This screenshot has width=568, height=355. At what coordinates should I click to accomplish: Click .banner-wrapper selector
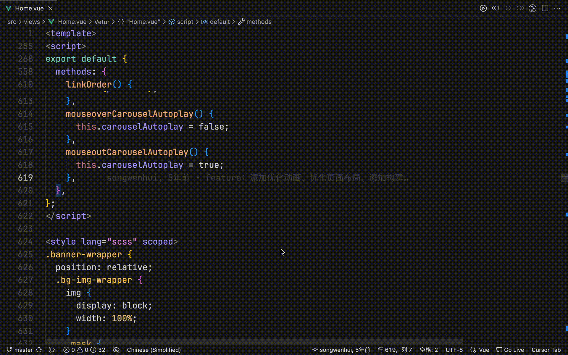click(84, 254)
